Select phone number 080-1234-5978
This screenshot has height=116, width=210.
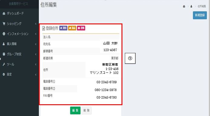105,90
